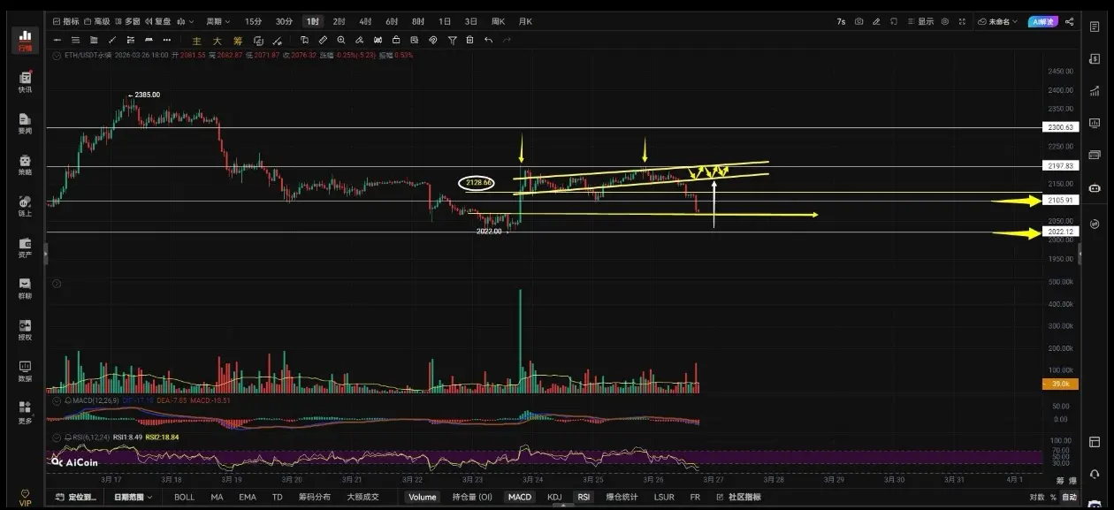
Task: Switch to the 1日 timeframe
Action: click(444, 21)
